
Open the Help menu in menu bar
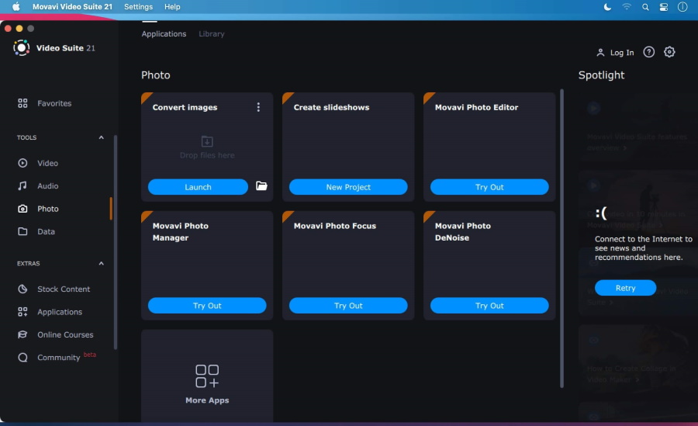172,7
